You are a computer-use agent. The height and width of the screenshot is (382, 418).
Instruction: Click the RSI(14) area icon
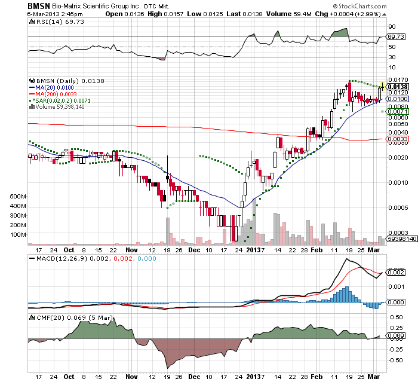[x=32, y=22]
